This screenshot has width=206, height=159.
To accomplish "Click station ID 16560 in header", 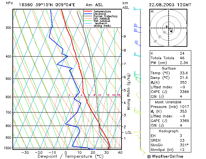I will pos(26,5).
